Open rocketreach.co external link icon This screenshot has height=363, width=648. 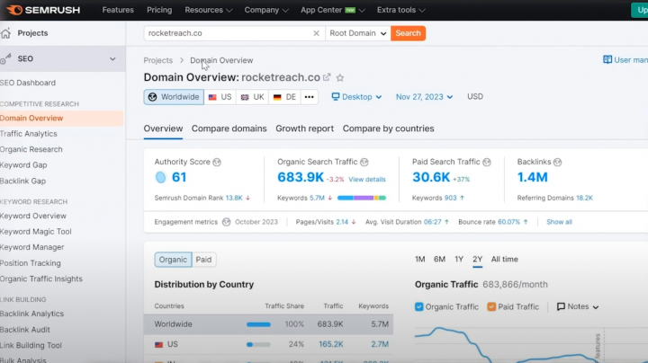327,77
